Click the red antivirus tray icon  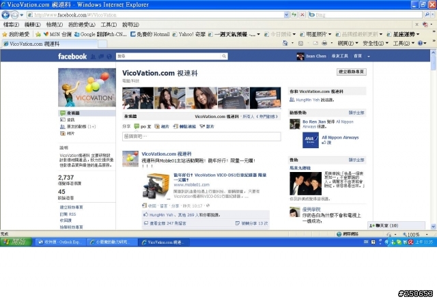(411, 242)
